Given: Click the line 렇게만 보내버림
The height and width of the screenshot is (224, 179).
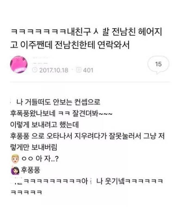Looking at the screenshot, I should 34,147.
